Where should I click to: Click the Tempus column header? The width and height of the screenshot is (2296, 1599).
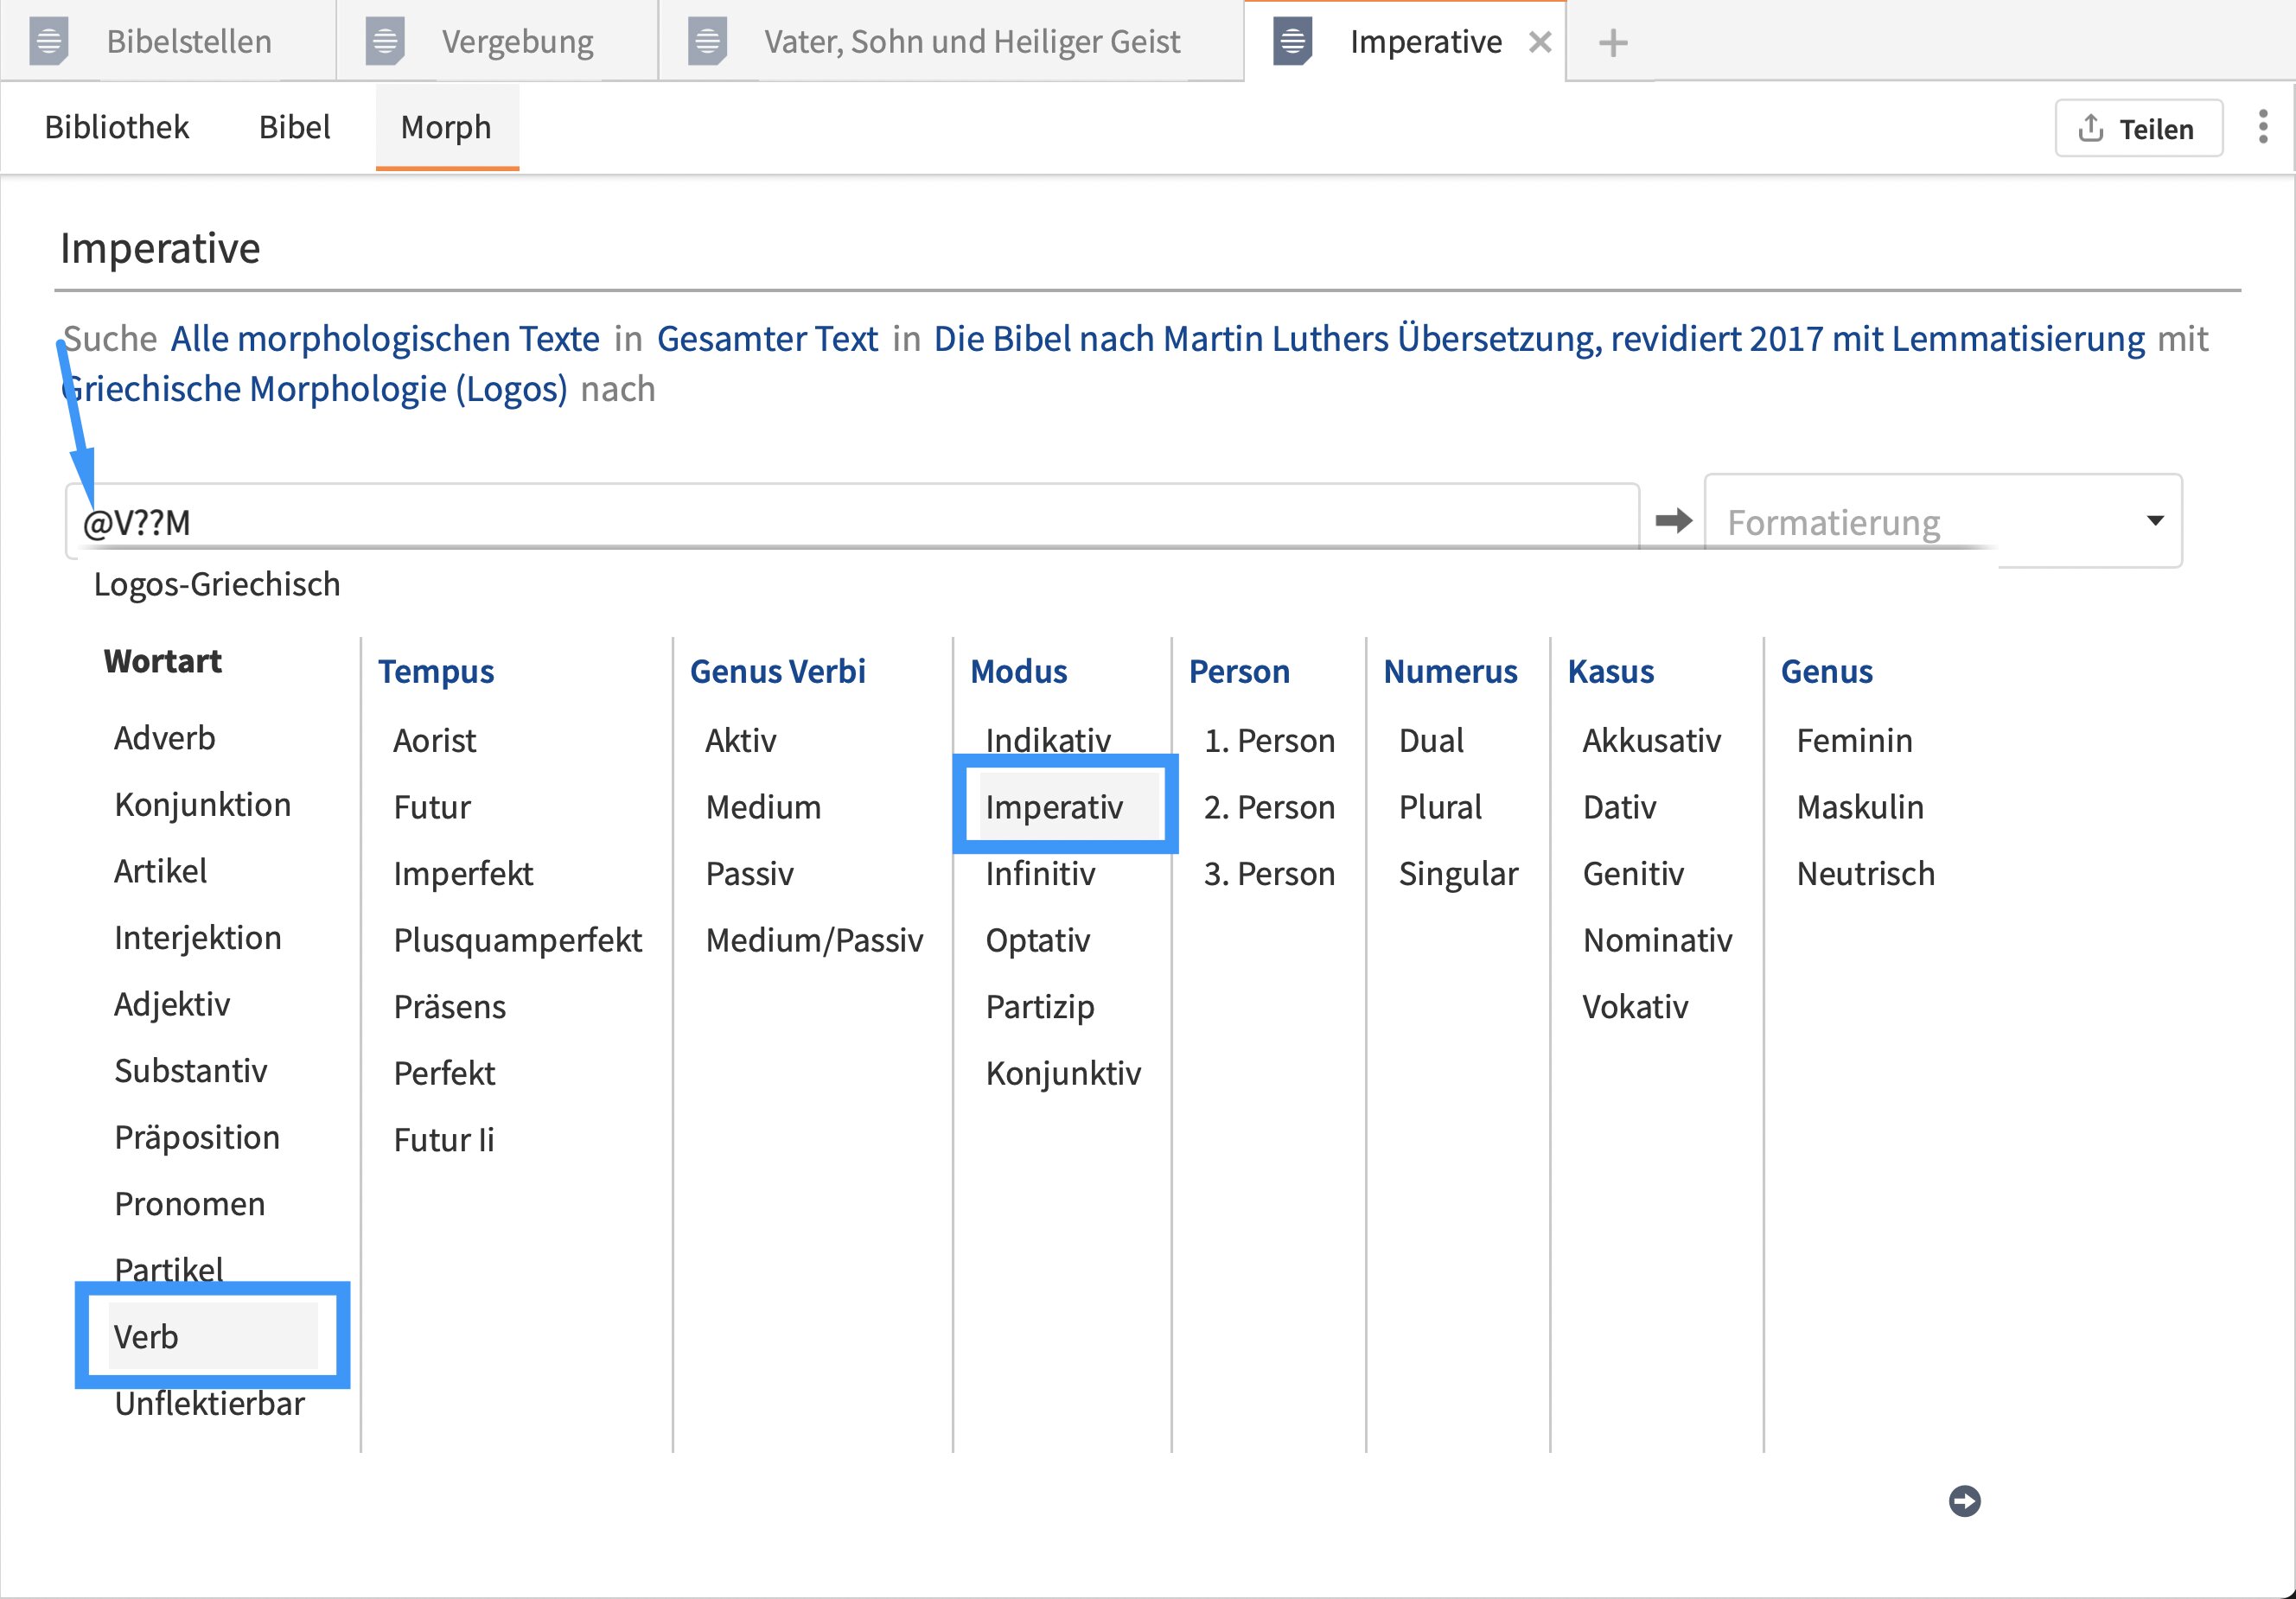pyautogui.click(x=436, y=671)
